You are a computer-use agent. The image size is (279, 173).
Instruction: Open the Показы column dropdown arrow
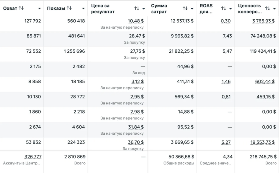click(x=83, y=8)
